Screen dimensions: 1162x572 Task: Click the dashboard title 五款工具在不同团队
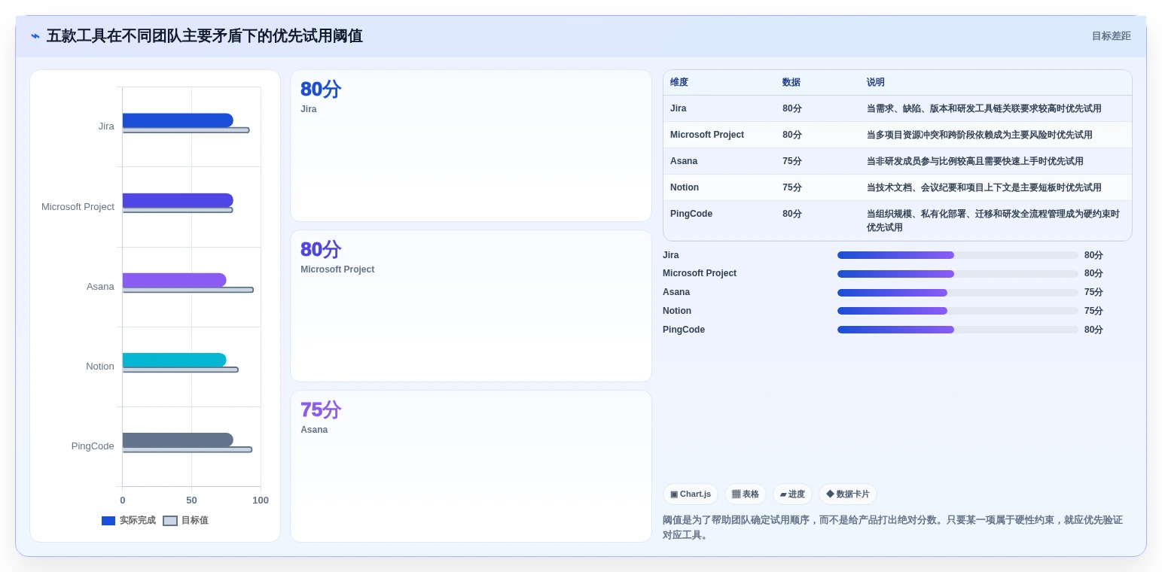coord(204,36)
